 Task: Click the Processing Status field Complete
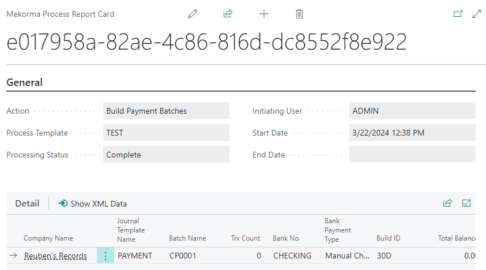pos(166,155)
